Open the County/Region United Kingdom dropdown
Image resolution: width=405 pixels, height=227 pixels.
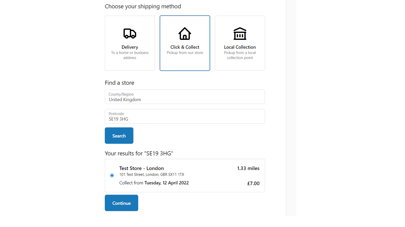coord(185,97)
